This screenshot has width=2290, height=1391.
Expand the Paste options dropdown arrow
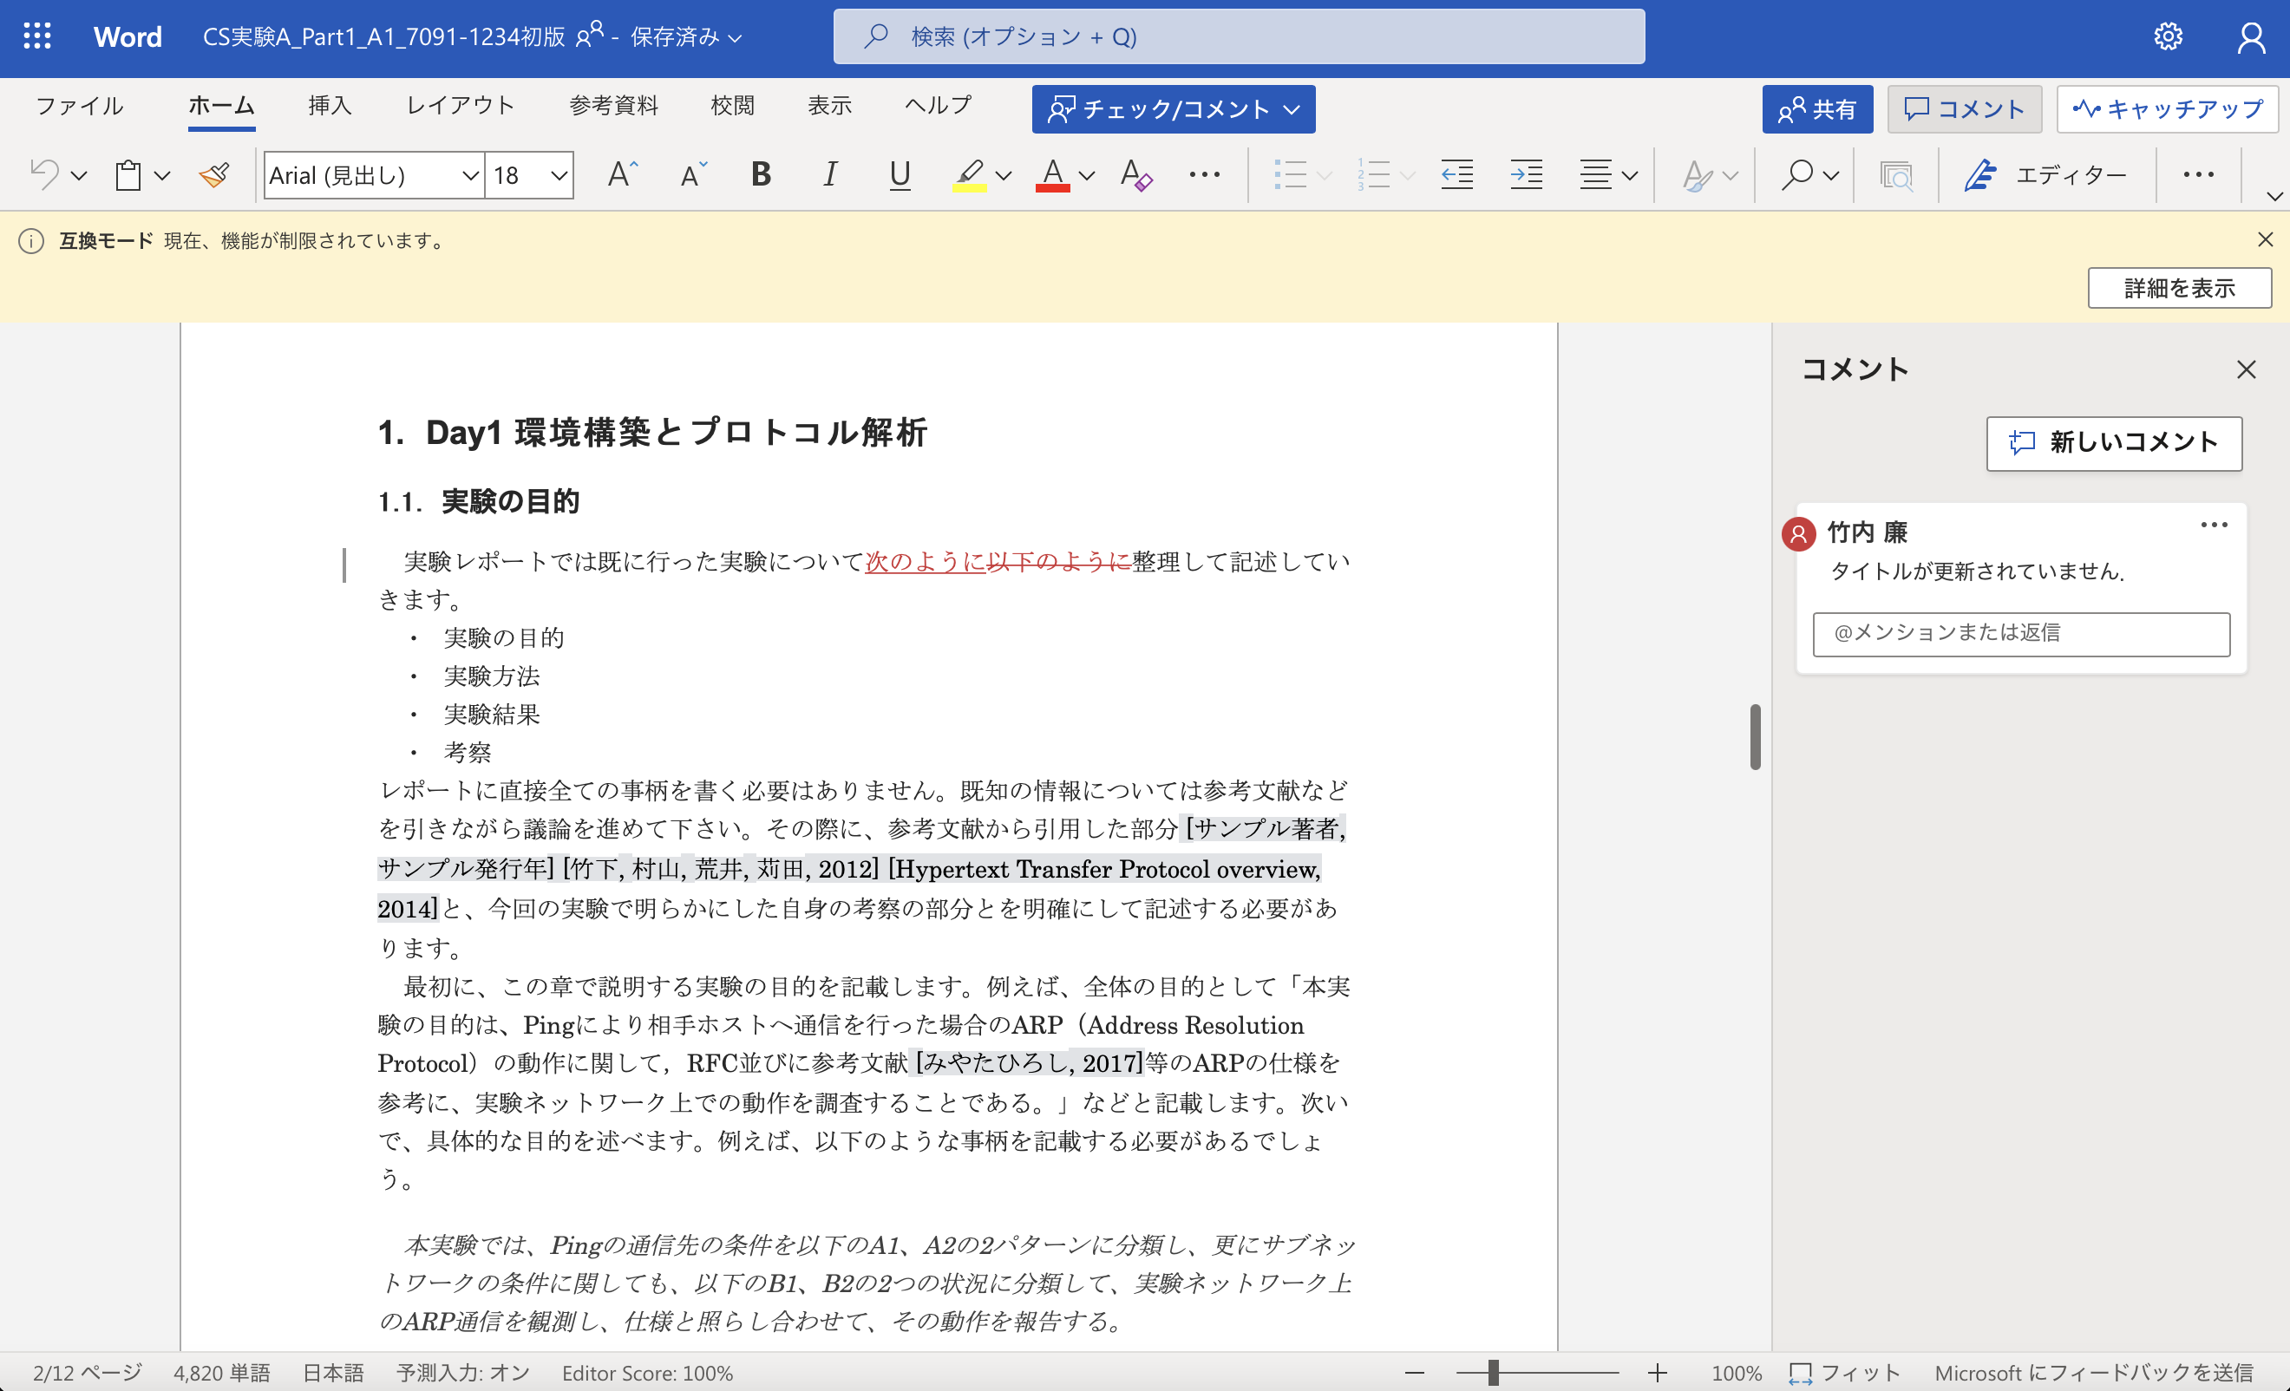coord(163,174)
